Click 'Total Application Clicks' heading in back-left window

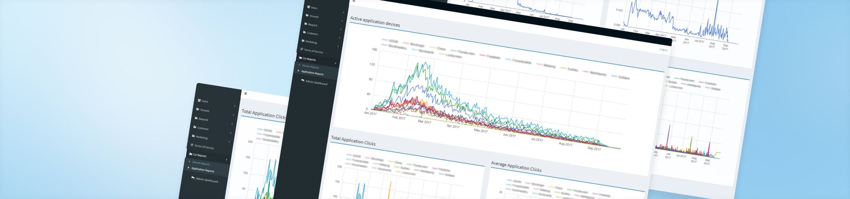click(264, 114)
